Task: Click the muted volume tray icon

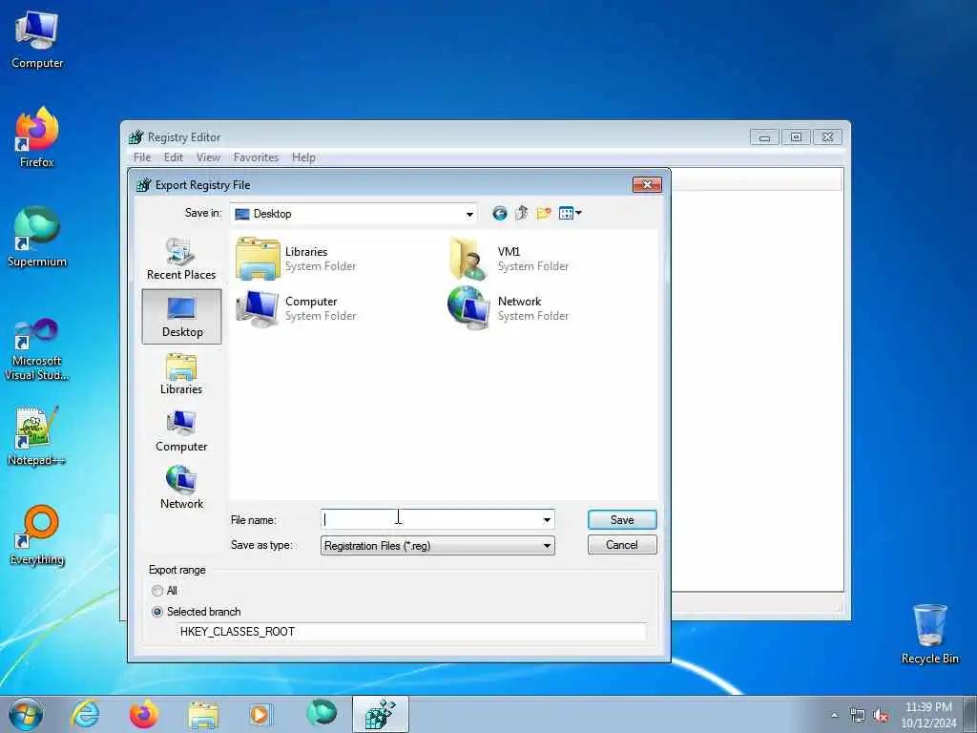Action: pos(881,716)
